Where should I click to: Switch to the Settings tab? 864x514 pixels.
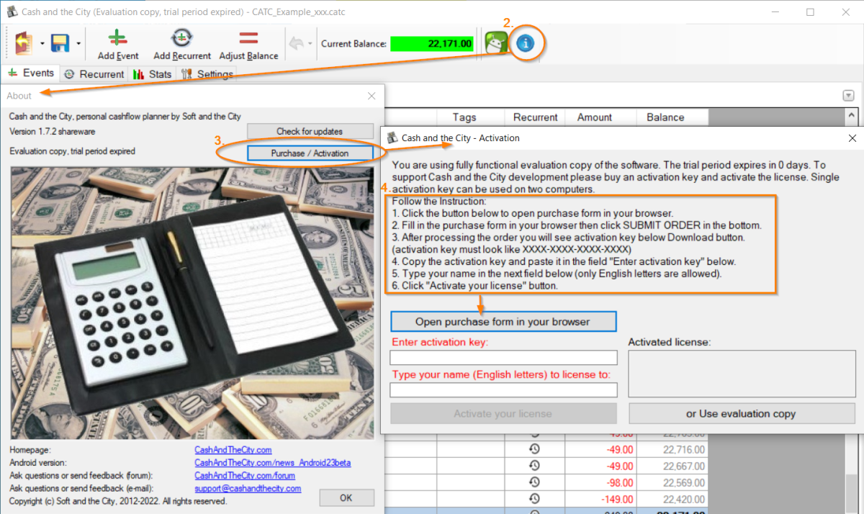click(x=207, y=74)
